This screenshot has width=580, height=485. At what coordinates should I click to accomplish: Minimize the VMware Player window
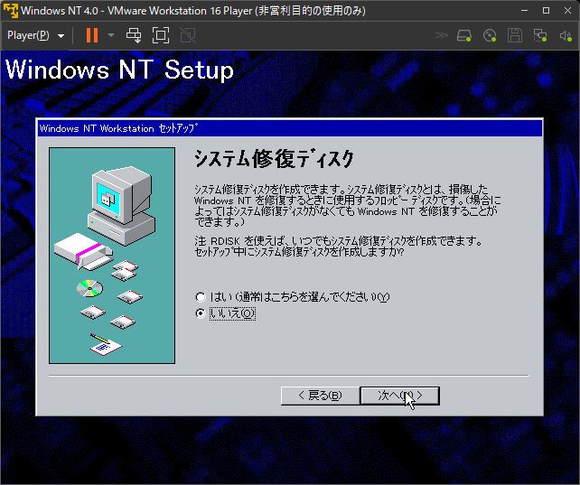[x=524, y=10]
